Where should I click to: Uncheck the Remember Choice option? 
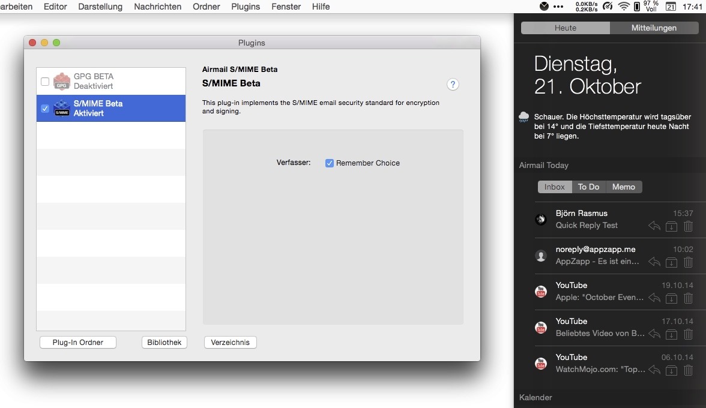tap(330, 163)
